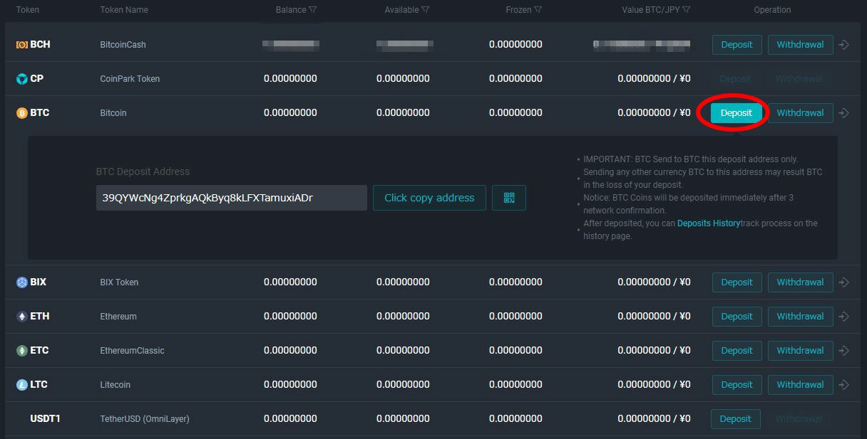The height and width of the screenshot is (439, 867).
Task: Show the QR code for BTC address
Action: 509,198
